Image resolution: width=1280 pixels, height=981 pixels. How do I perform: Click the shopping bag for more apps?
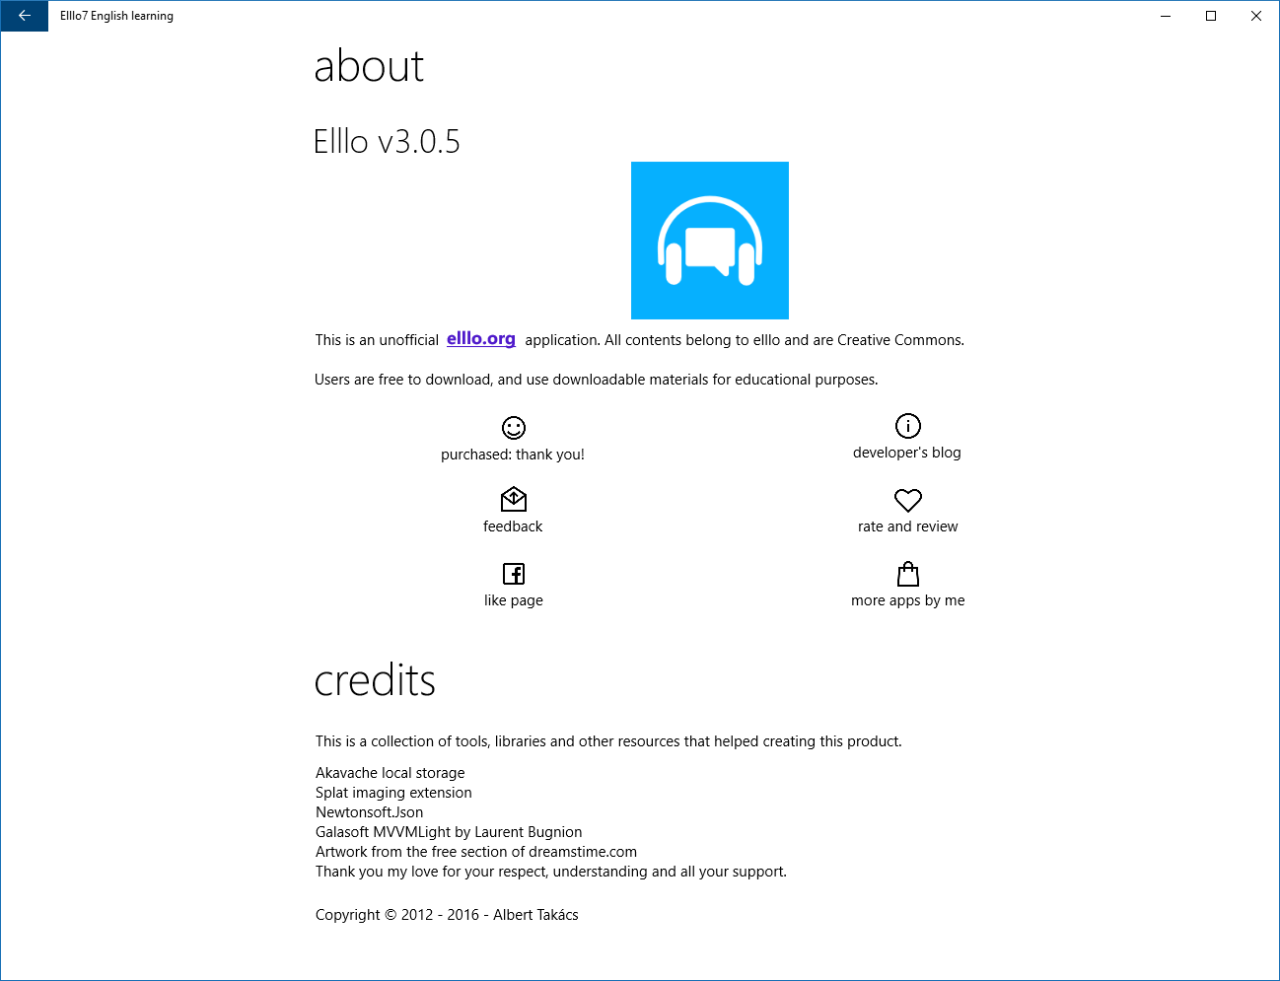[907, 573]
